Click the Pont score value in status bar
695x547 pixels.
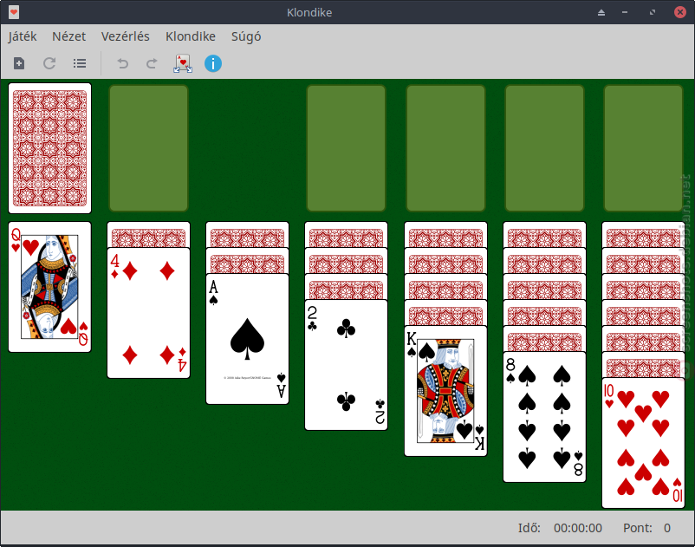tap(667, 528)
